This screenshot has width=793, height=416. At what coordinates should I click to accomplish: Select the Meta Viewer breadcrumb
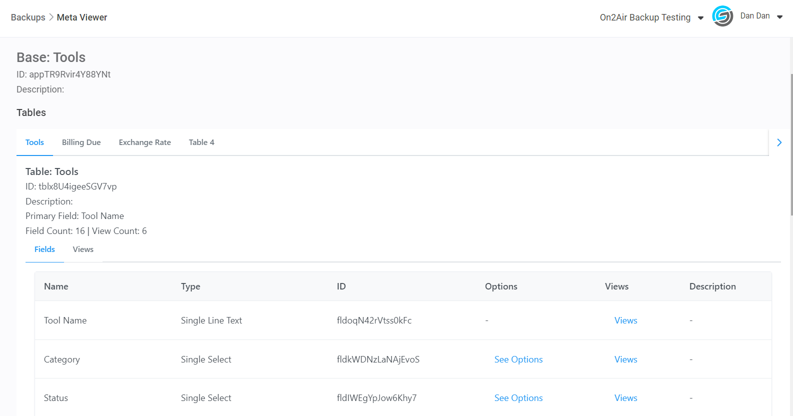(x=82, y=17)
